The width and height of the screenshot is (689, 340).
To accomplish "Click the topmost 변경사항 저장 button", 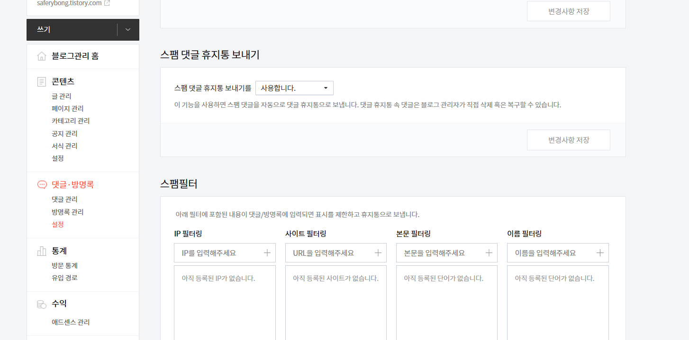I will 569,11.
